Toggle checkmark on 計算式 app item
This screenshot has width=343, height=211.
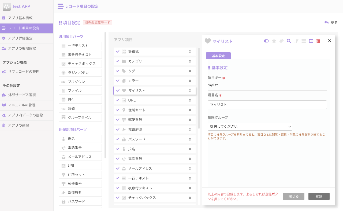118,51
